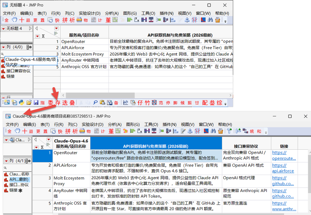Open red triangle menu beside 无标题 4 panel title
Screen dimensions: 311x215
pyautogui.click(x=3, y=29)
